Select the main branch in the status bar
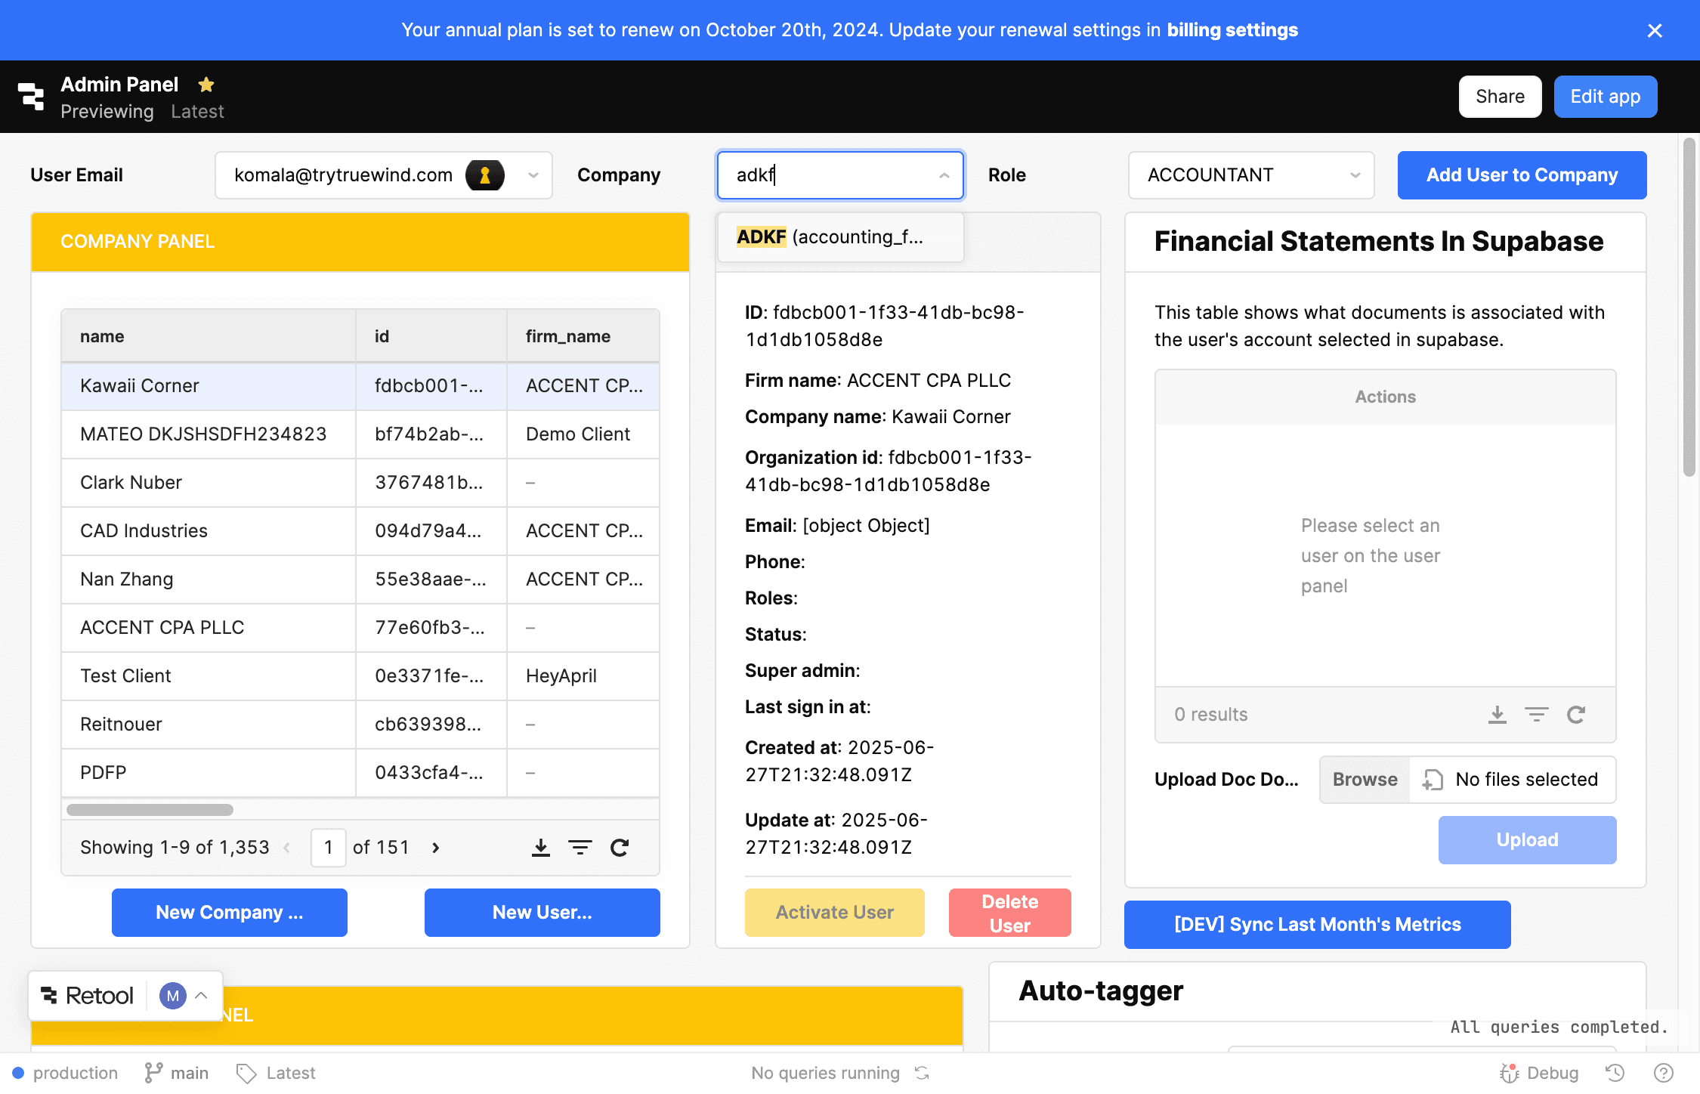Viewport: 1700px width, 1094px height. [176, 1072]
